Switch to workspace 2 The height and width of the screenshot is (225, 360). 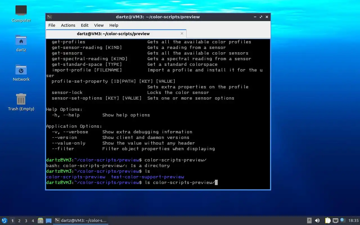pos(19,221)
